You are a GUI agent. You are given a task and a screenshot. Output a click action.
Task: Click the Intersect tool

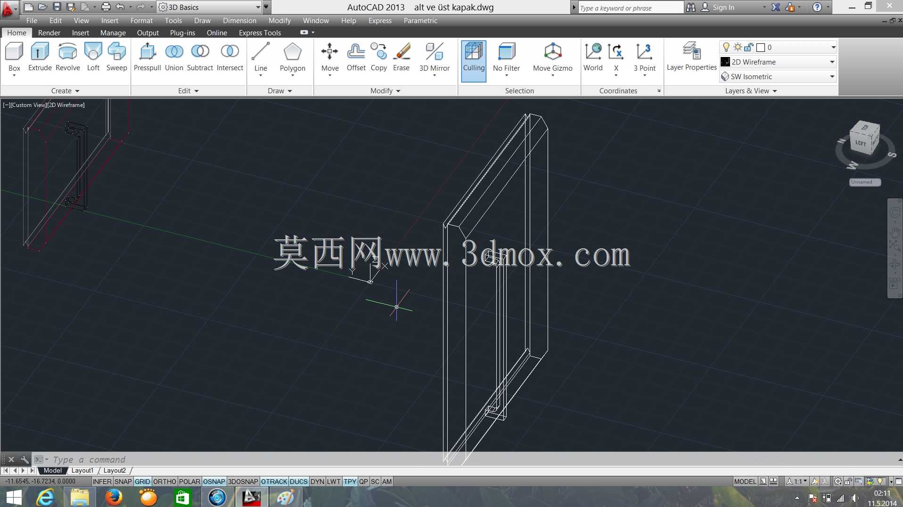pyautogui.click(x=230, y=57)
